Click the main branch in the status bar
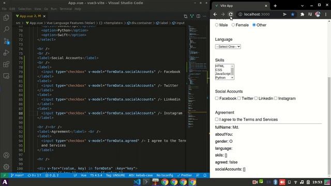Screen dimensions: 331x186 (x=17, y=175)
